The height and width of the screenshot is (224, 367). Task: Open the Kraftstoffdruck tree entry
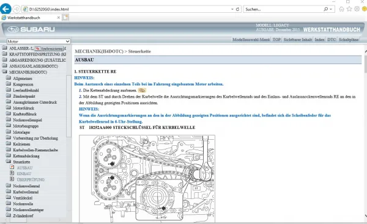[x=24, y=114]
